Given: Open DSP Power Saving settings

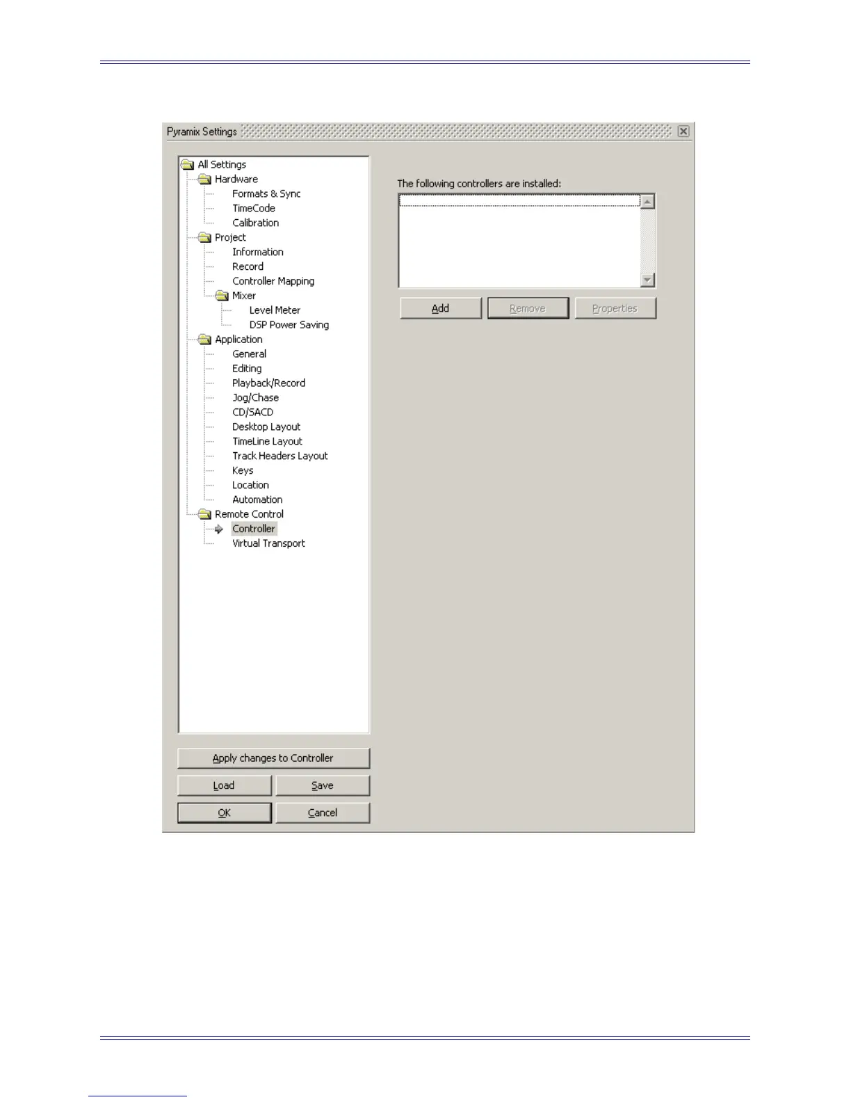Looking at the screenshot, I should [x=289, y=326].
